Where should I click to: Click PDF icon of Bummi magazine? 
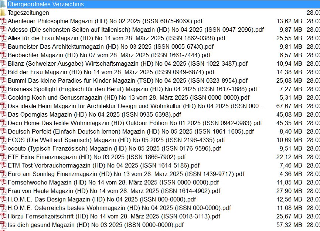(x=3, y=80)
